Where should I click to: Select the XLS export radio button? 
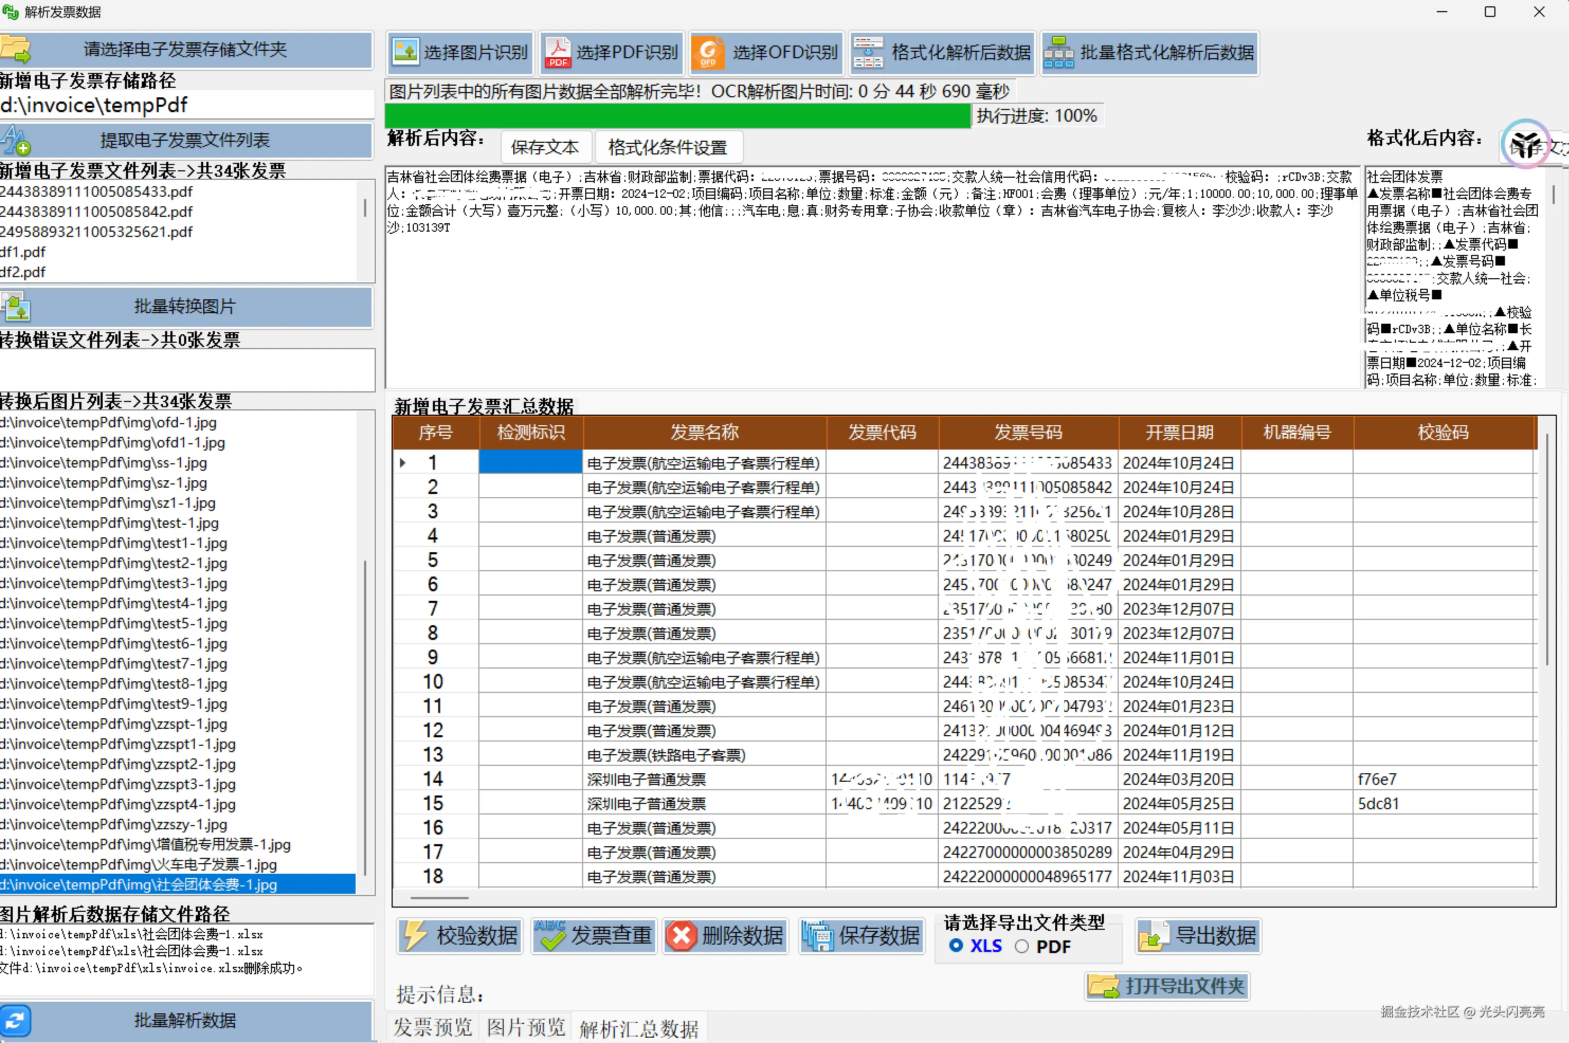(x=956, y=945)
